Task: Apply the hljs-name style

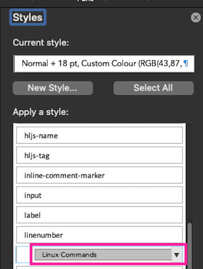Action: click(100, 135)
